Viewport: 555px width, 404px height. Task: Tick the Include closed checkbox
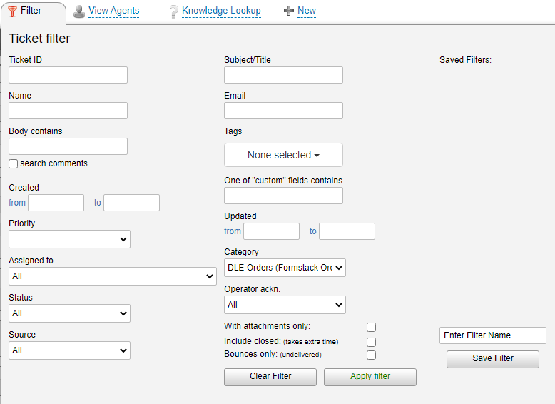pos(371,342)
